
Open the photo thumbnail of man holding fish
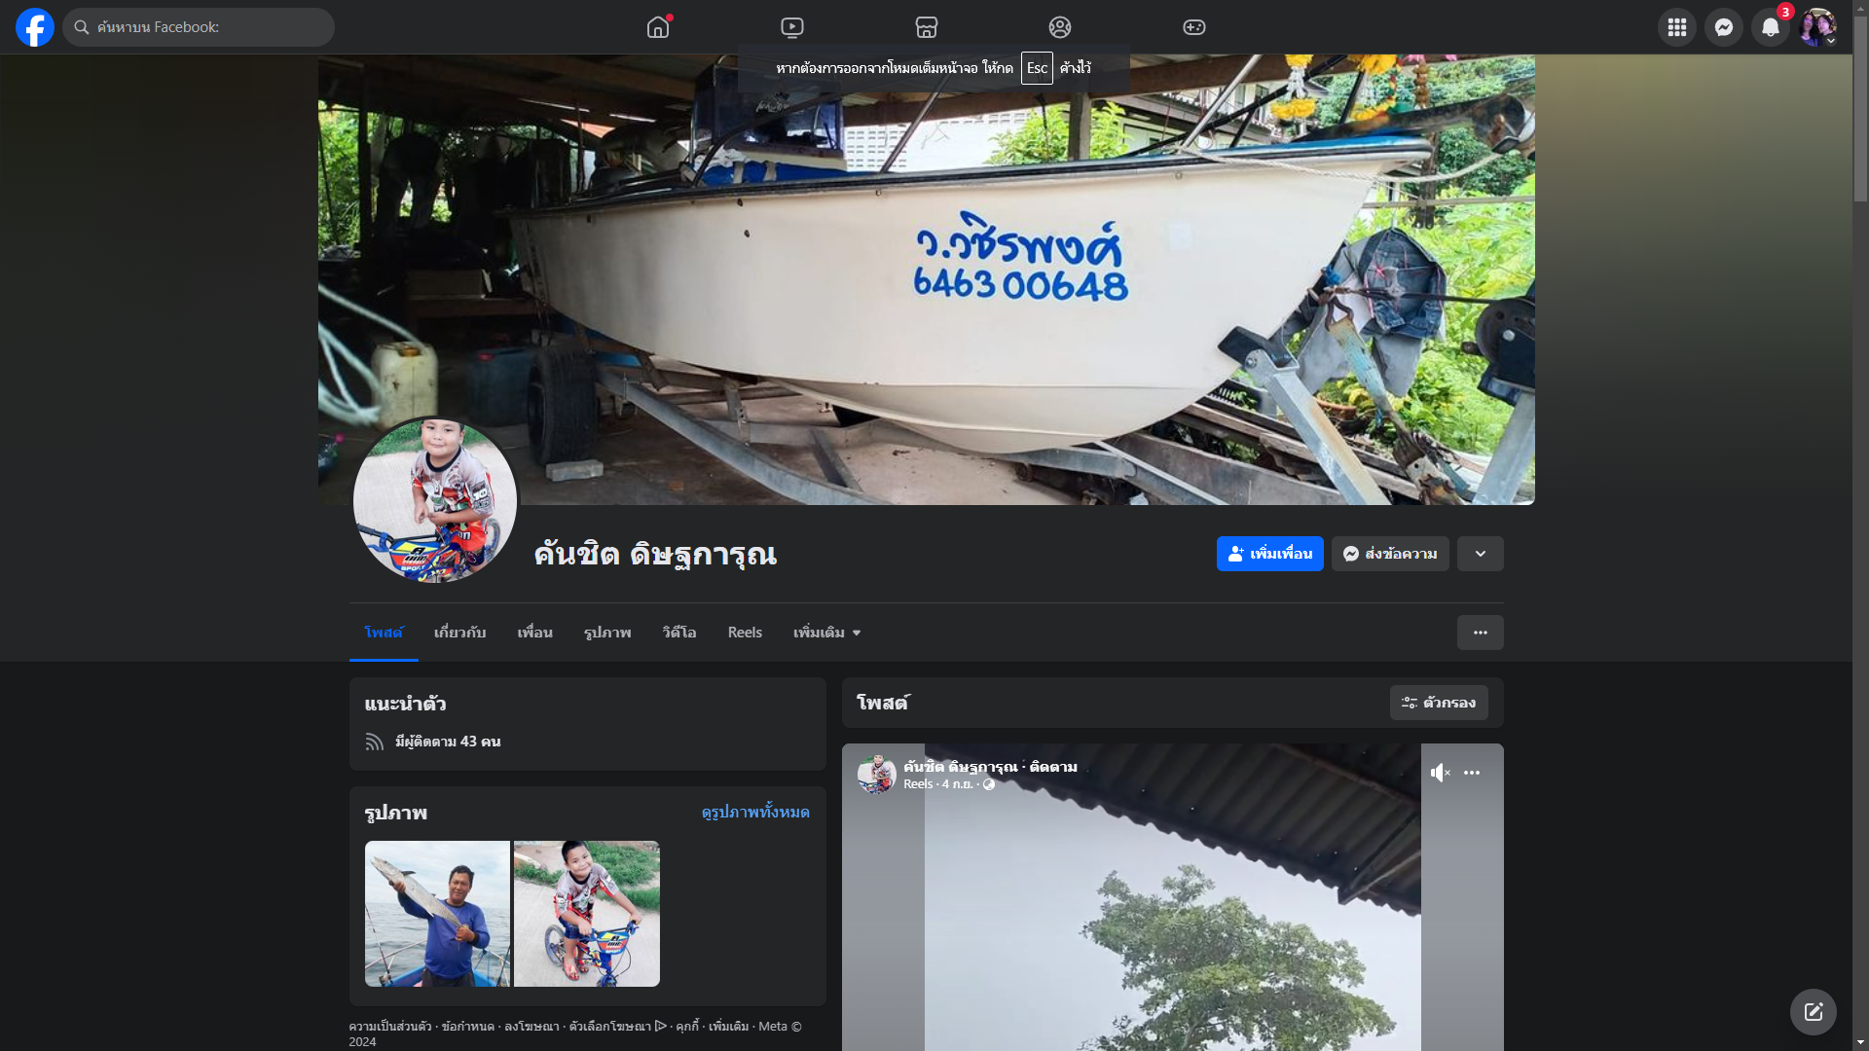pyautogui.click(x=437, y=914)
